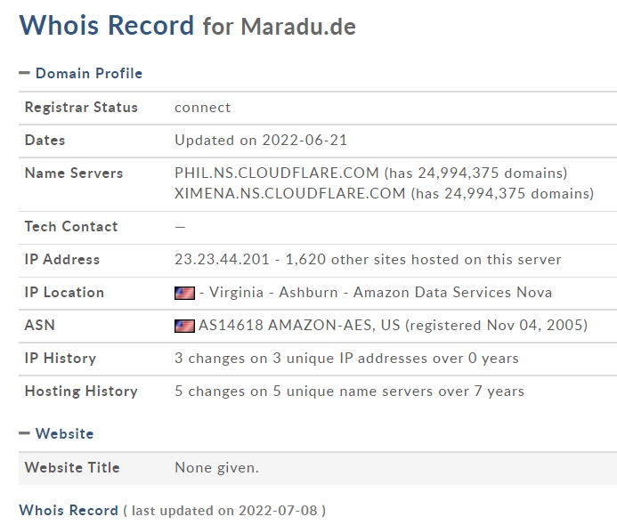Click the Registrar Status row label
Screen dimensions: 617x525
(81, 108)
